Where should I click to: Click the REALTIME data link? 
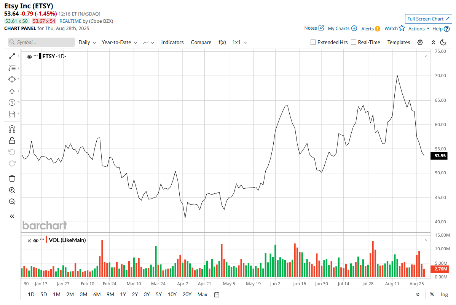coord(70,21)
